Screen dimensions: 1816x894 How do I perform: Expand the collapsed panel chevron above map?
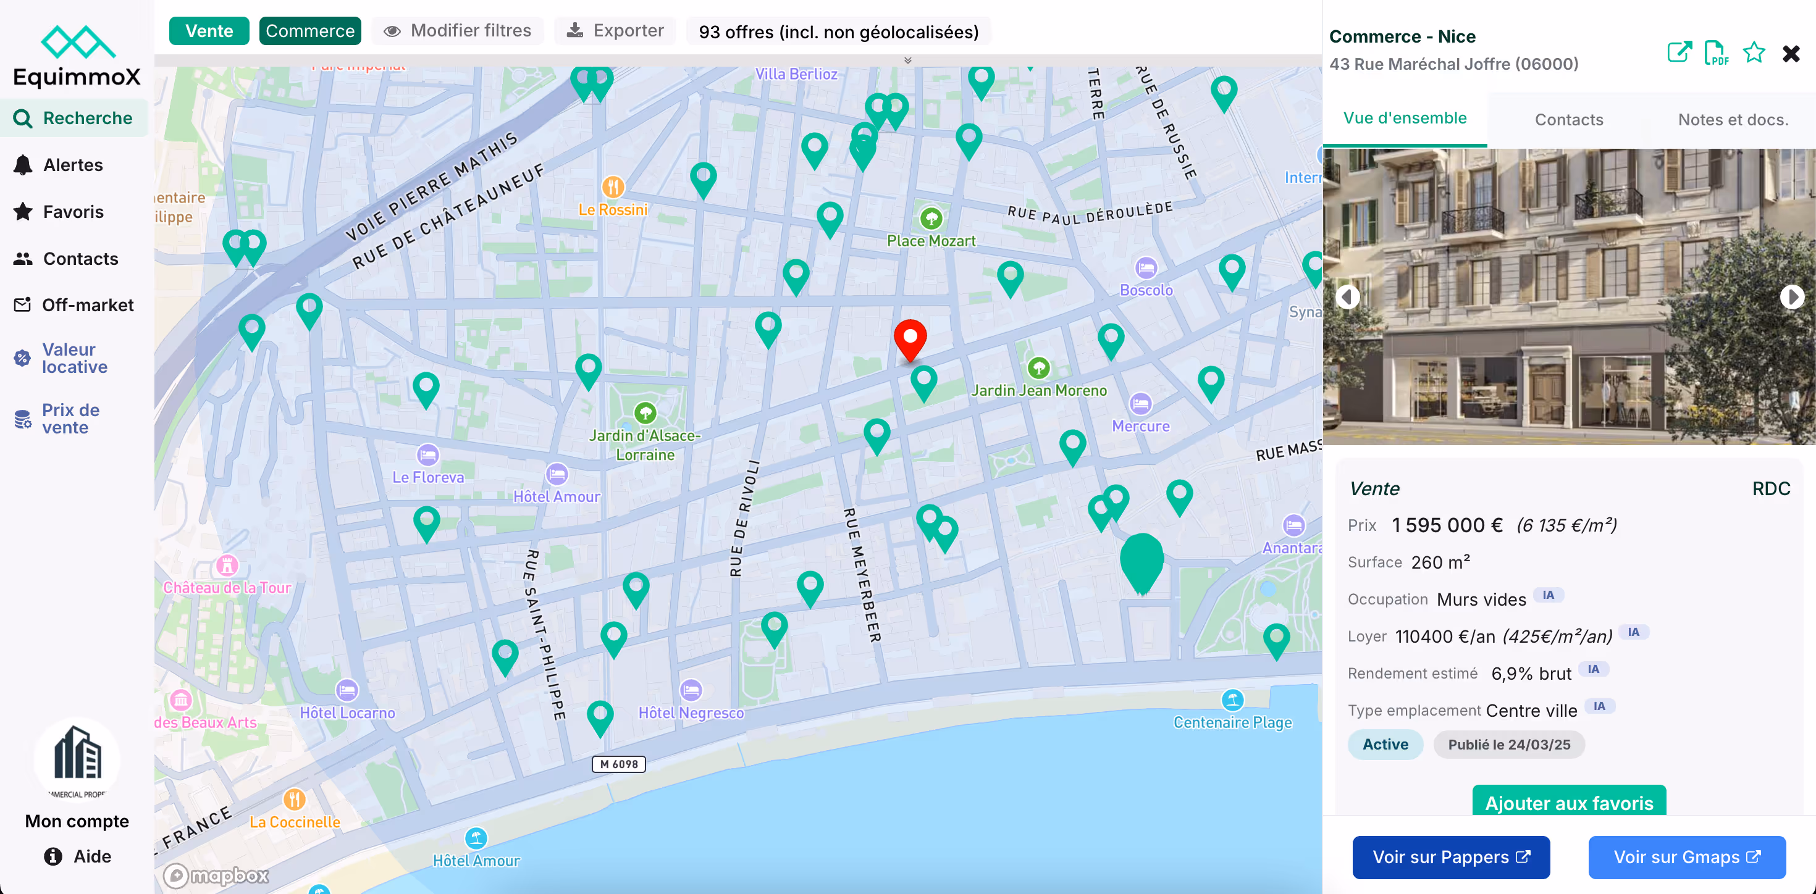coord(908,61)
